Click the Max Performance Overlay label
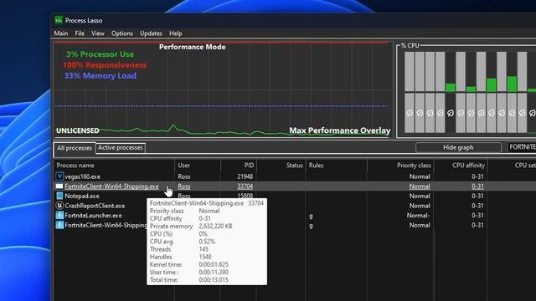 click(340, 130)
